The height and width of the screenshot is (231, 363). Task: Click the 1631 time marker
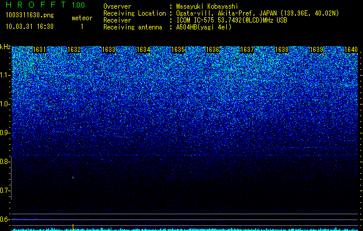click(x=39, y=50)
